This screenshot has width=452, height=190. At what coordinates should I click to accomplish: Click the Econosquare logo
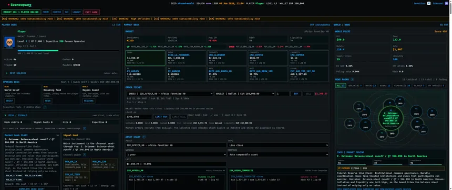click(x=20, y=5)
